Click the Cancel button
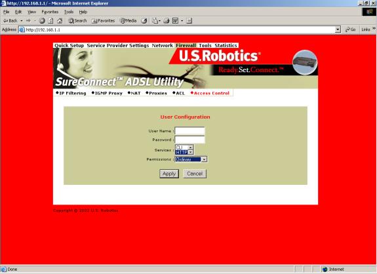The height and width of the screenshot is (274, 377). [195, 174]
